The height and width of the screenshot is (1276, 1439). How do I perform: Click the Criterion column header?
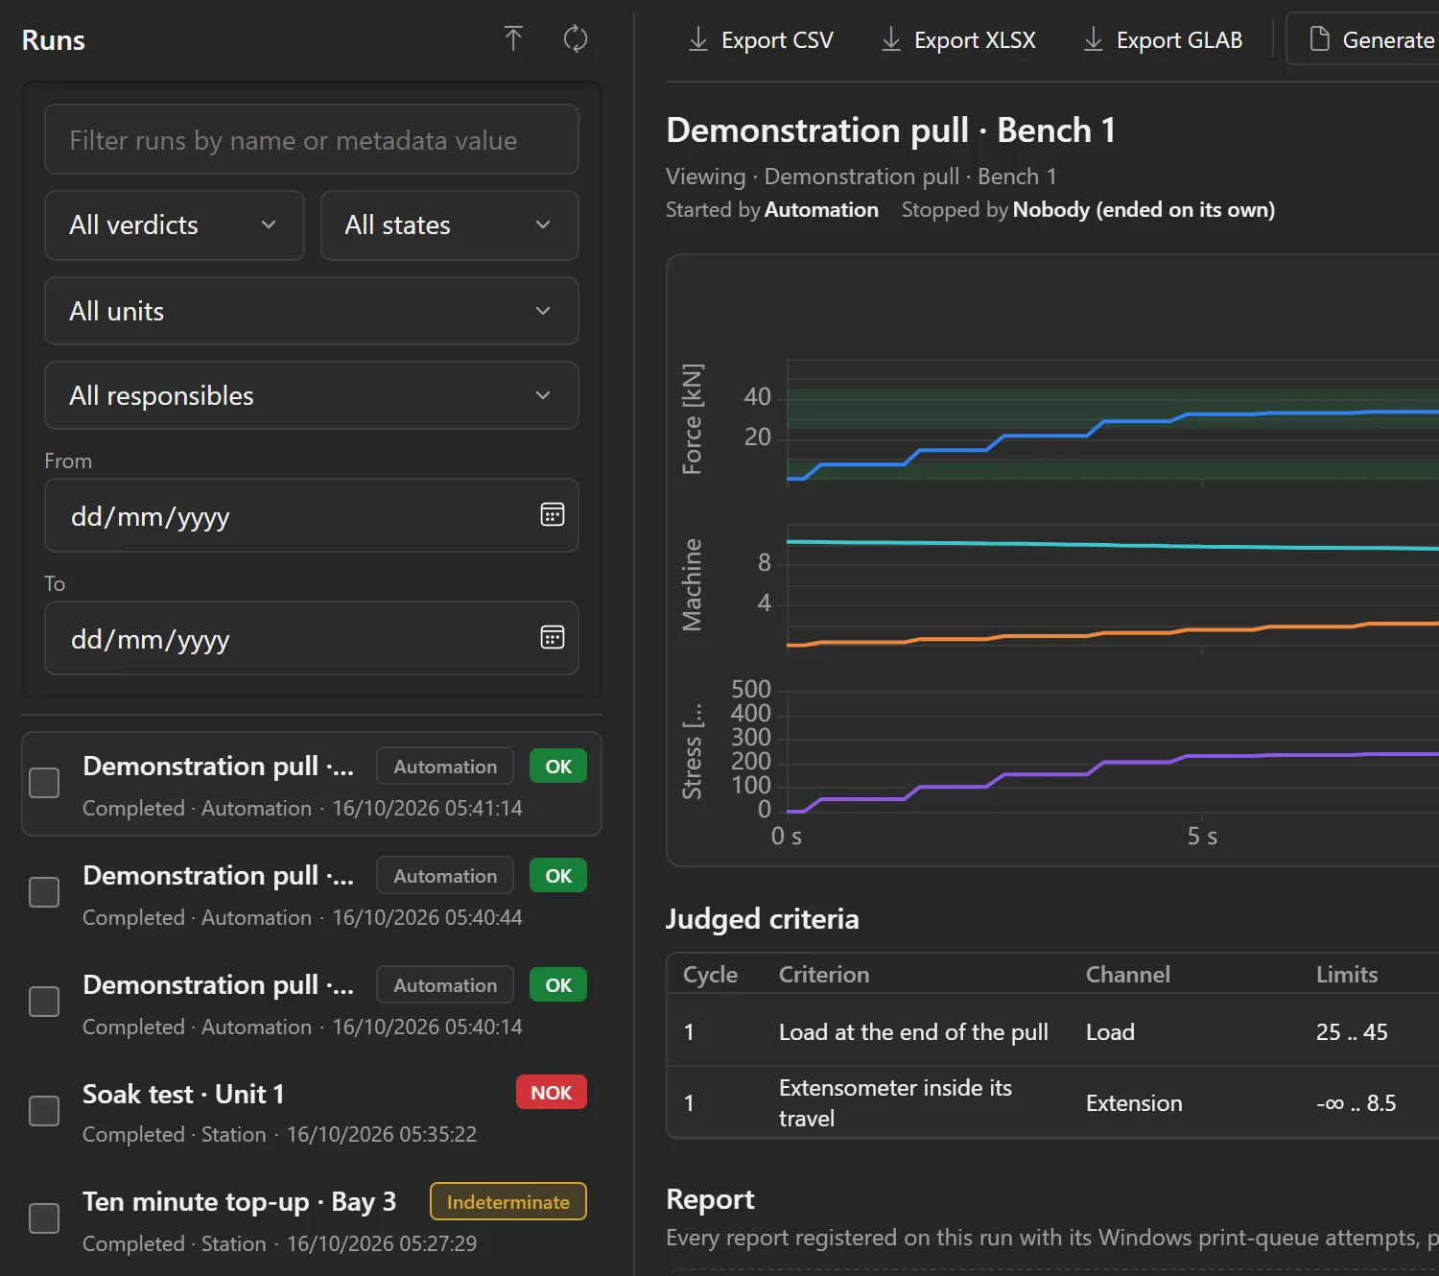tap(824, 975)
